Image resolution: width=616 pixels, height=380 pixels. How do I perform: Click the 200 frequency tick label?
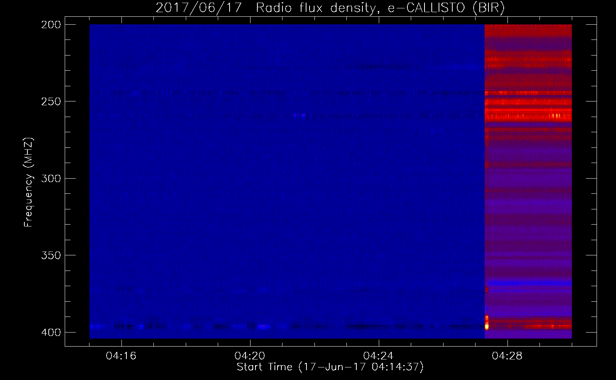[51, 25]
